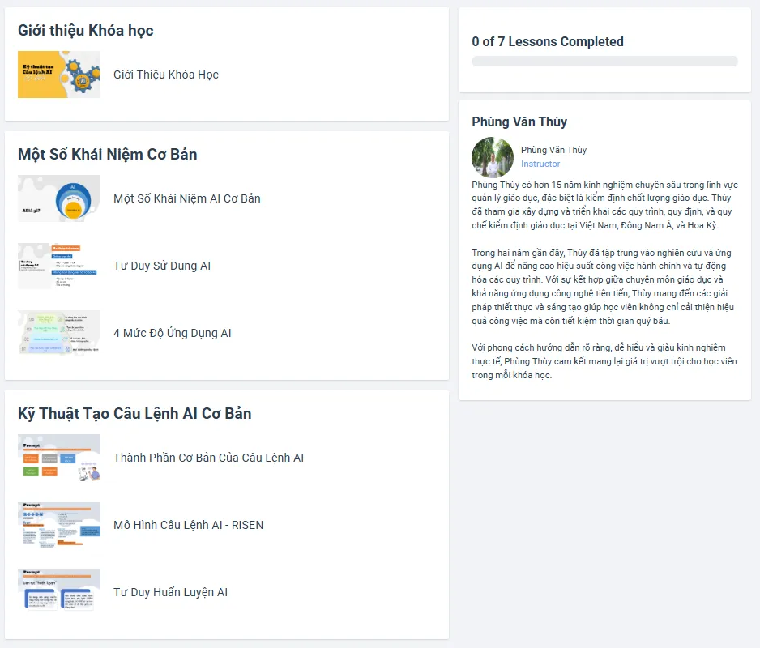Go to Tư Duy Huấn Luyện AI lesson
Viewport: 760px width, 648px height.
click(171, 592)
